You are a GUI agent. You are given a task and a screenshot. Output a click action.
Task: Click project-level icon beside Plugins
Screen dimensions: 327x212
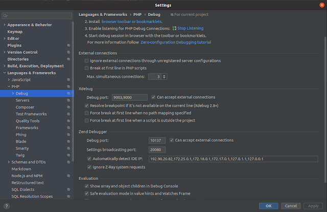point(68,45)
